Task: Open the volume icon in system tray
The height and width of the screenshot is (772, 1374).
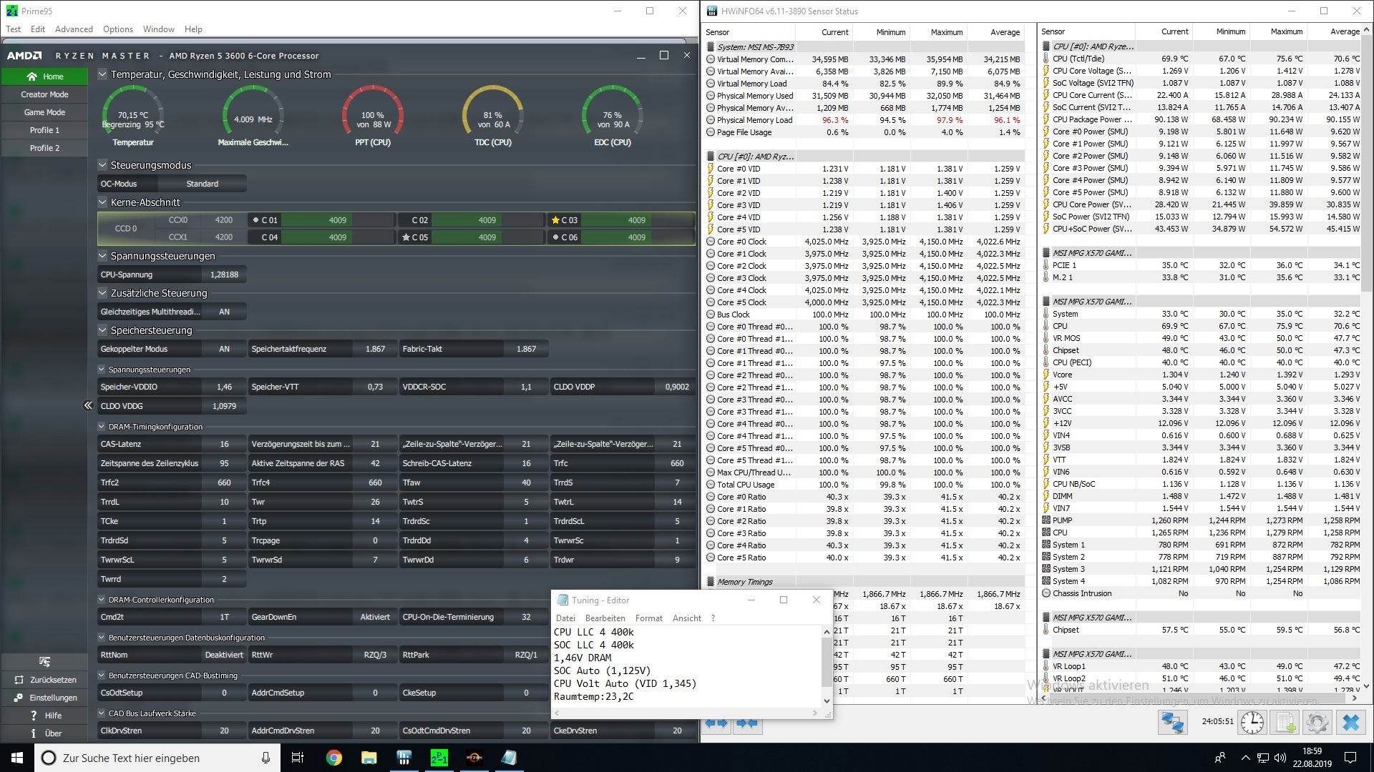Action: pyautogui.click(x=1280, y=758)
